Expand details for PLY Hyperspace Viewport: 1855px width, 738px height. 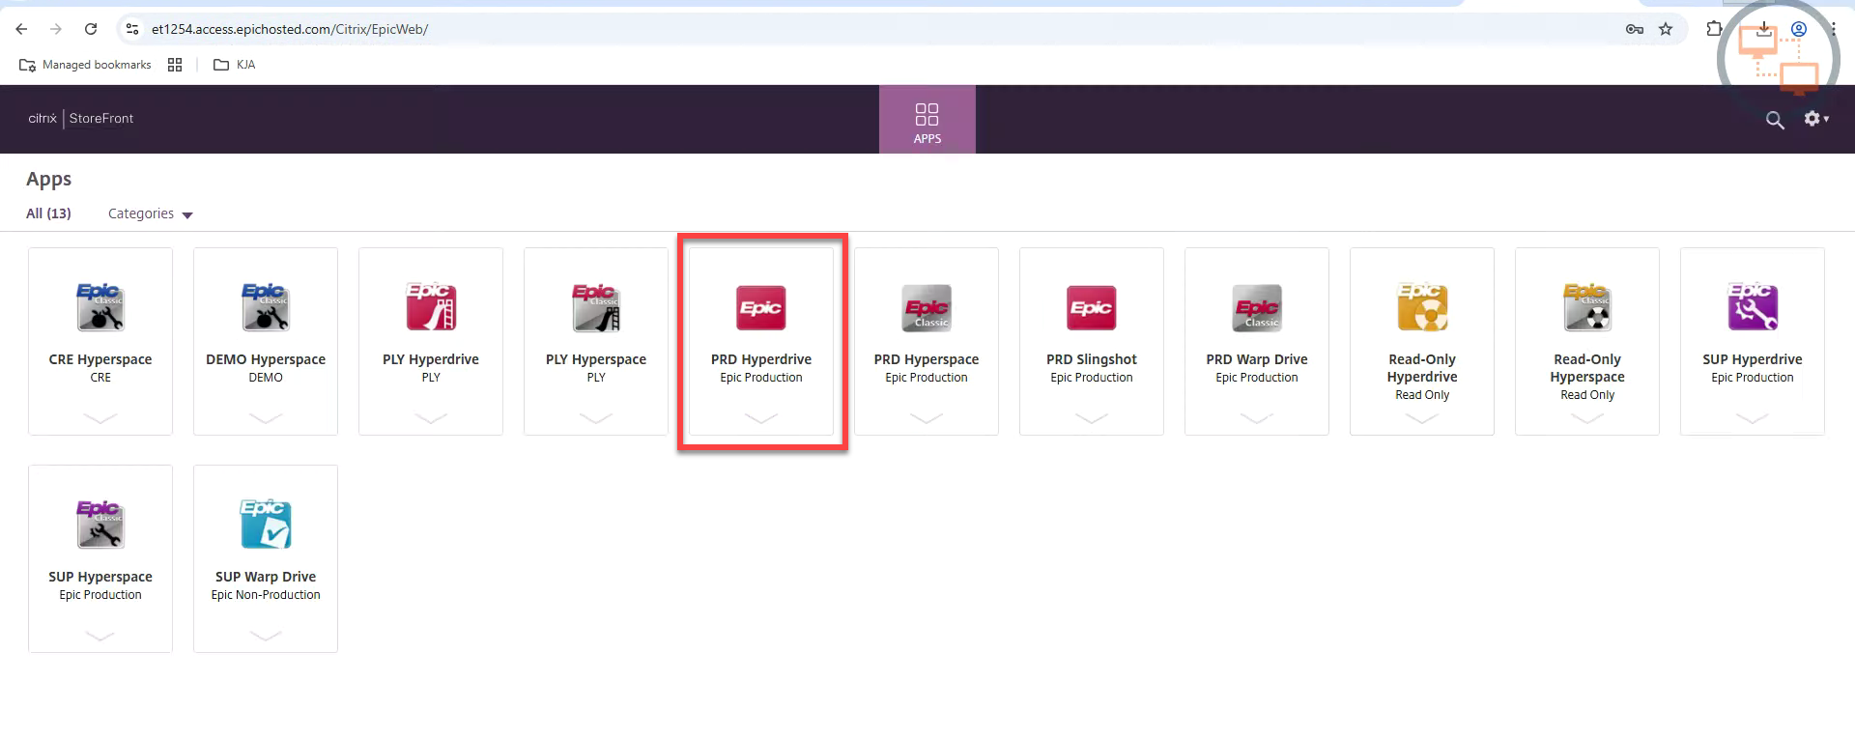(596, 418)
